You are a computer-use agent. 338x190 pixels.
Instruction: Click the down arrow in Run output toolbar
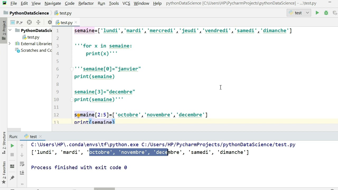click(x=22, y=155)
